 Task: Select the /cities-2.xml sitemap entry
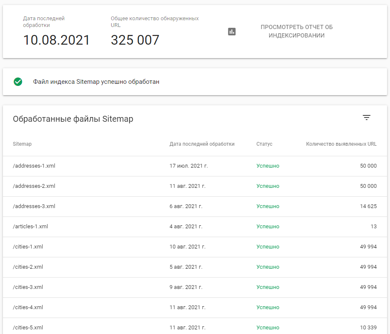(x=28, y=267)
